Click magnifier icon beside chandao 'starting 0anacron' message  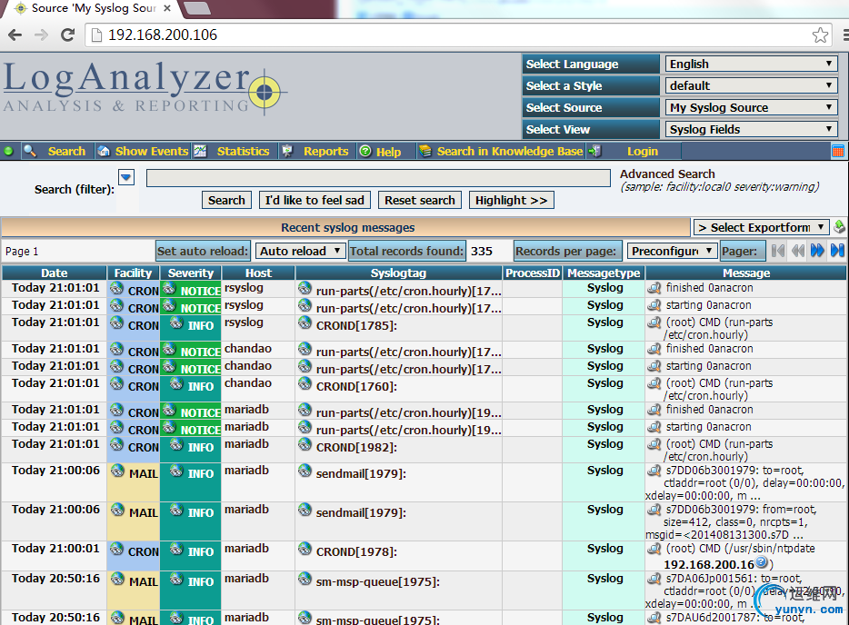click(x=654, y=366)
